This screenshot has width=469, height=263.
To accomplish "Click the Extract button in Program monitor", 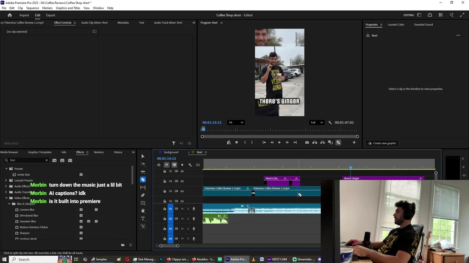I will [x=322, y=142].
